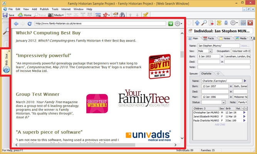Click the binoculars find icon

pyautogui.click(x=122, y=15)
